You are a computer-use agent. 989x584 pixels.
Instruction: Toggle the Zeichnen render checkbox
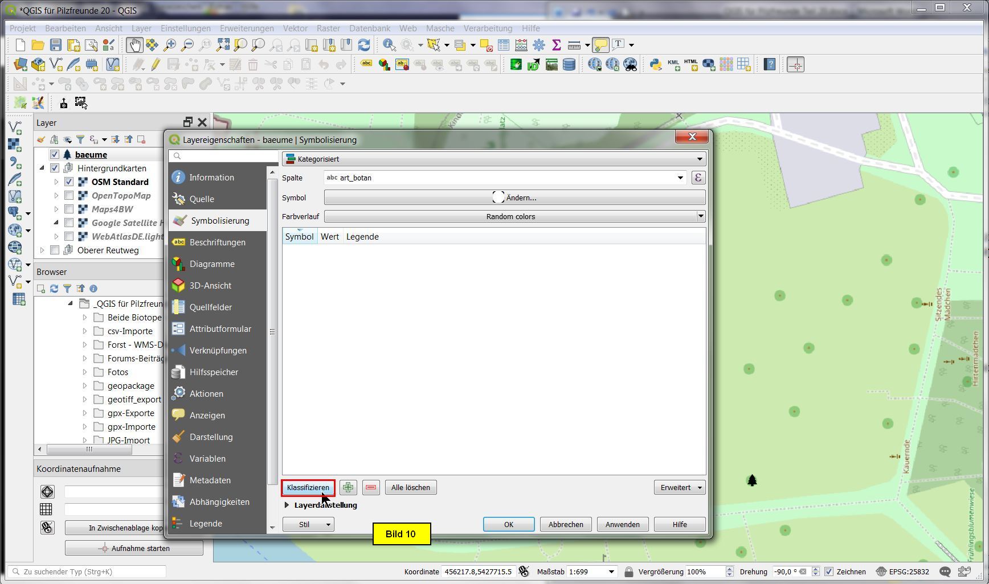829,572
